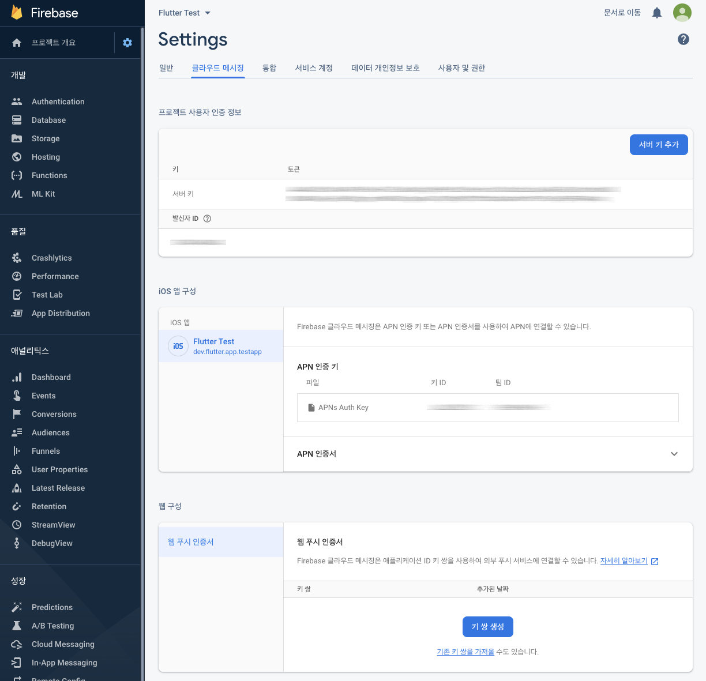Screen dimensions: 706x681
Task: Open notifications bell icon
Action: click(657, 13)
